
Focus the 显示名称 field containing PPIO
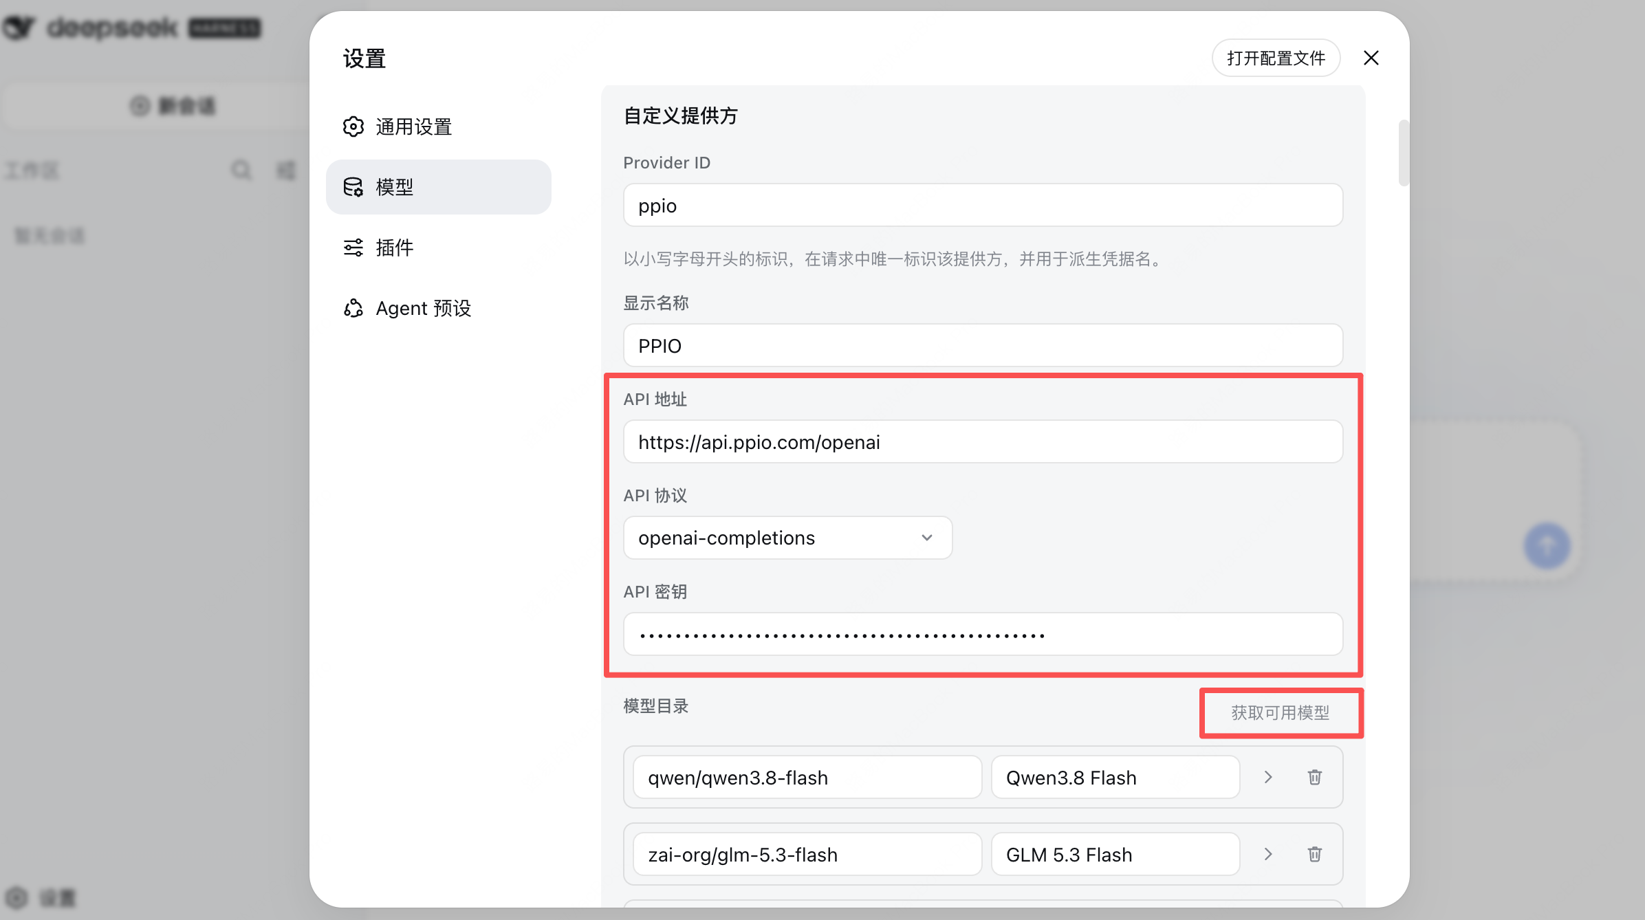[x=983, y=346]
